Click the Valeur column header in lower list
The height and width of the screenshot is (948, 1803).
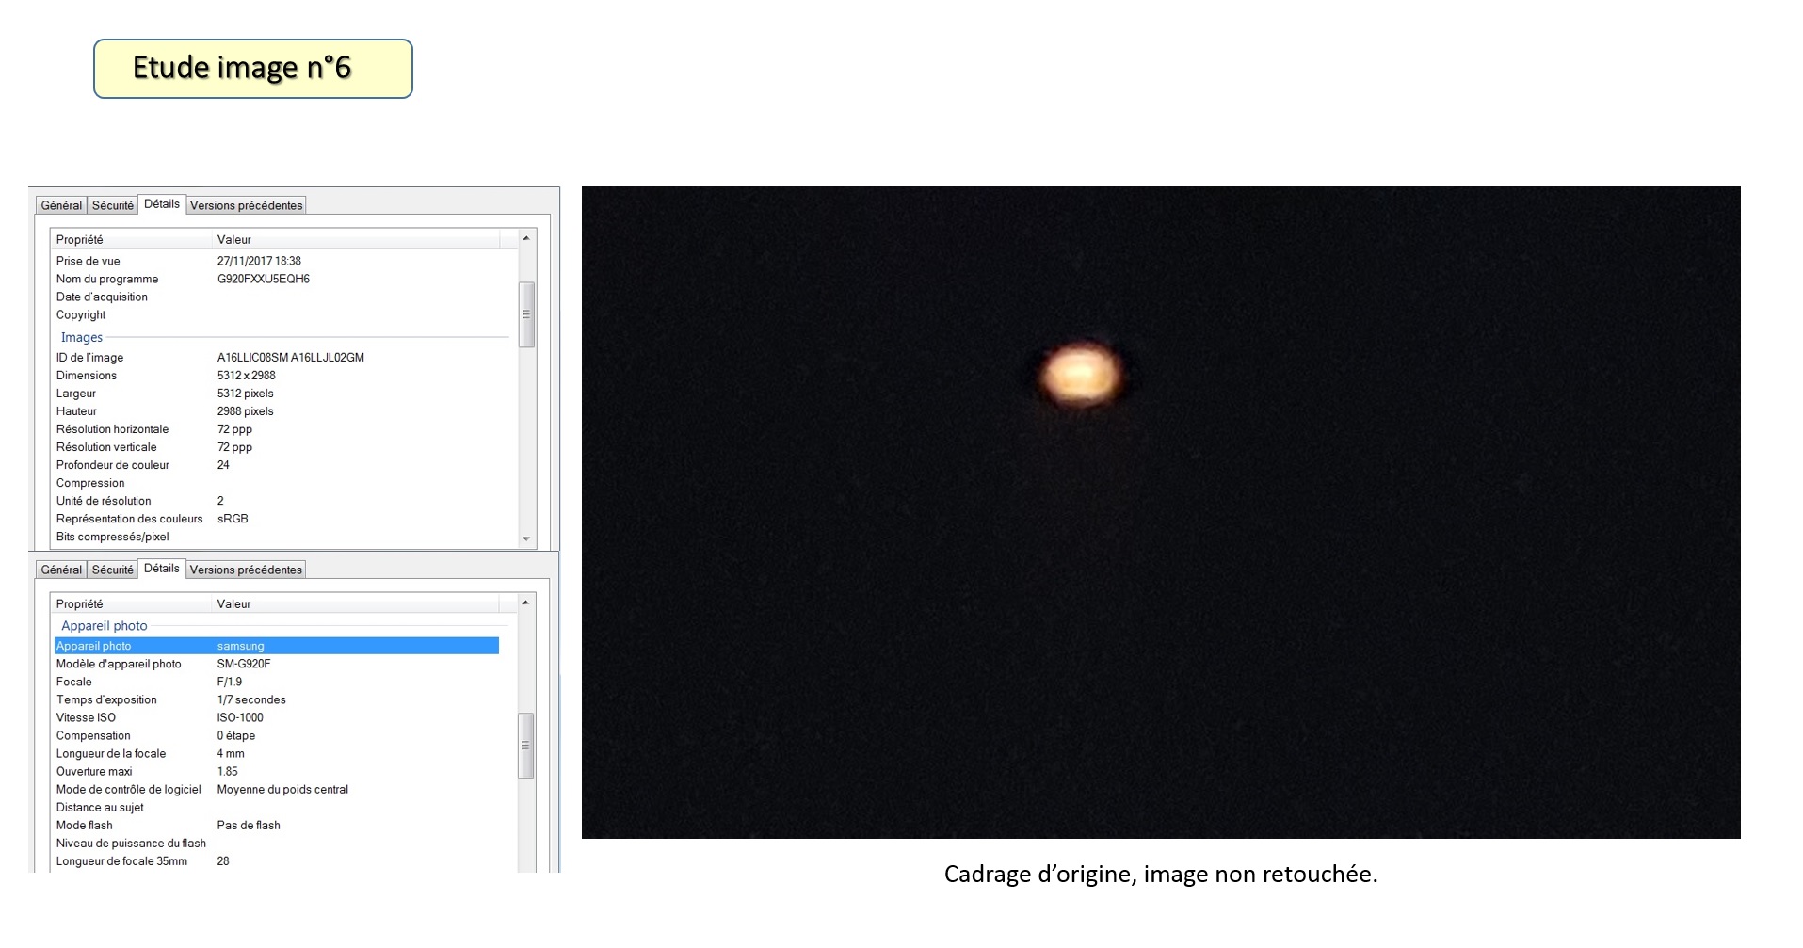click(x=356, y=603)
